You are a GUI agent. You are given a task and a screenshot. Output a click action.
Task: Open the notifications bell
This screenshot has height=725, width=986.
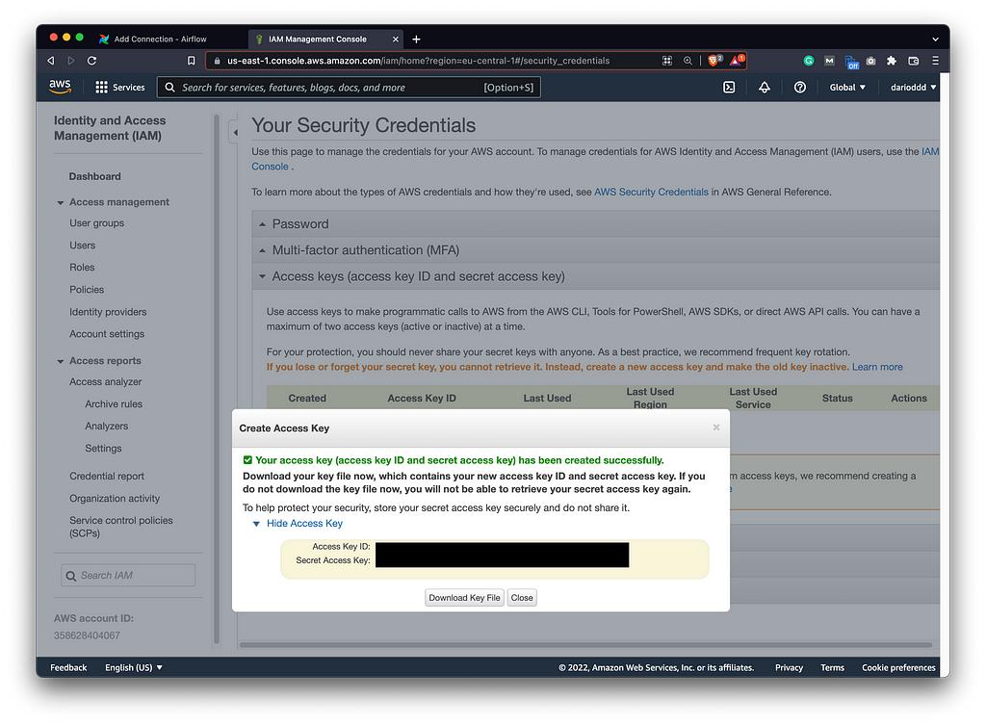click(x=764, y=88)
